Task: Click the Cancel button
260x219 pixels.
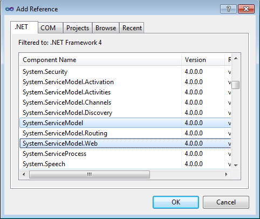Action: [226, 202]
